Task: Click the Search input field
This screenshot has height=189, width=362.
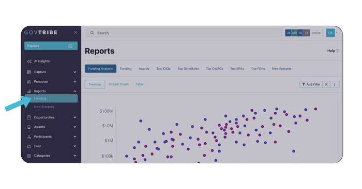Action: (x=184, y=33)
